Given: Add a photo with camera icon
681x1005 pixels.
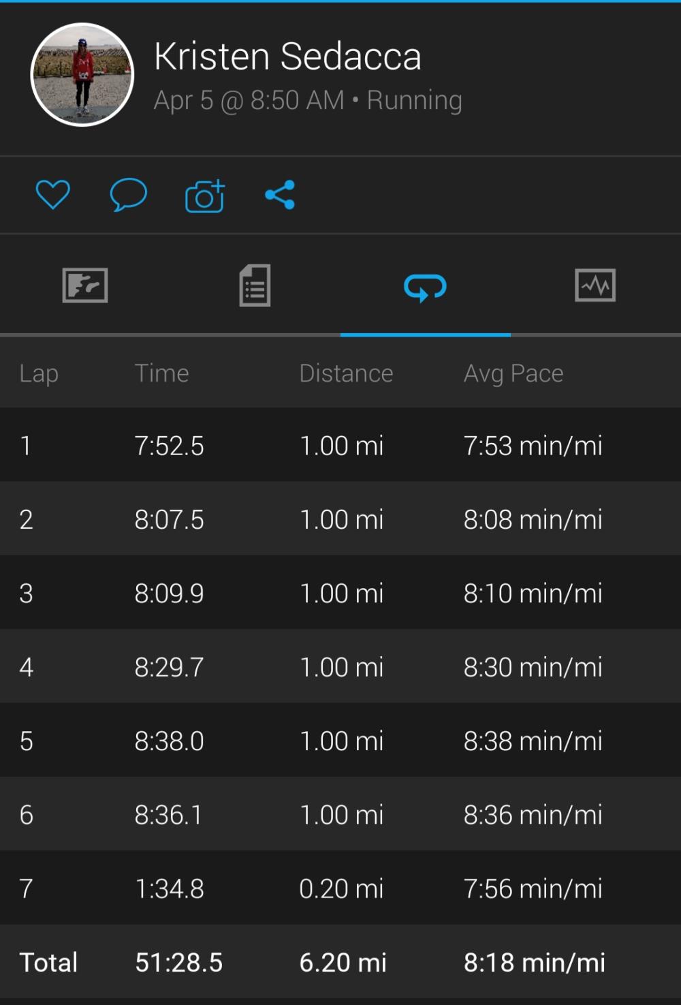Looking at the screenshot, I should (204, 196).
